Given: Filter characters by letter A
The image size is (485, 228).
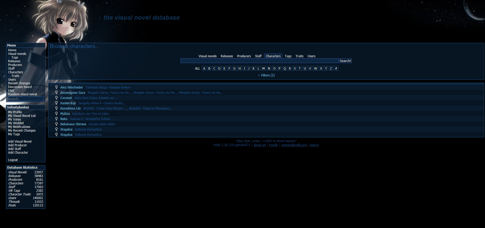Looking at the screenshot, I should coord(204,68).
